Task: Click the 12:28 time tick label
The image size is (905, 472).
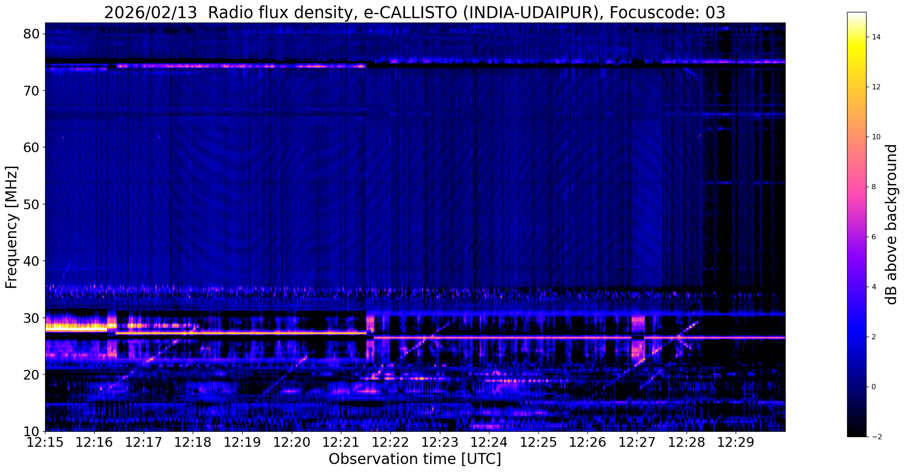Action: [x=687, y=442]
